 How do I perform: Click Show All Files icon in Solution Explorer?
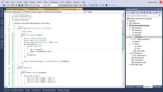[x=150, y=13]
